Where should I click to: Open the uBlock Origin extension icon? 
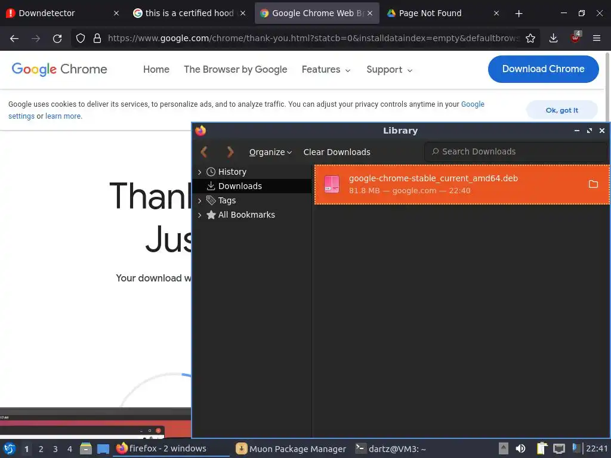click(x=576, y=38)
